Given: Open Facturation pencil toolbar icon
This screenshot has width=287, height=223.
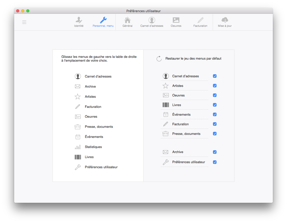Looking at the screenshot, I should pyautogui.click(x=200, y=20).
